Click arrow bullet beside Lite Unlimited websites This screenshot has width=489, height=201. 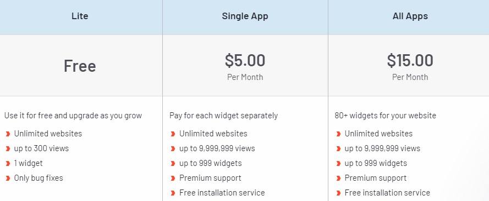(x=8, y=134)
